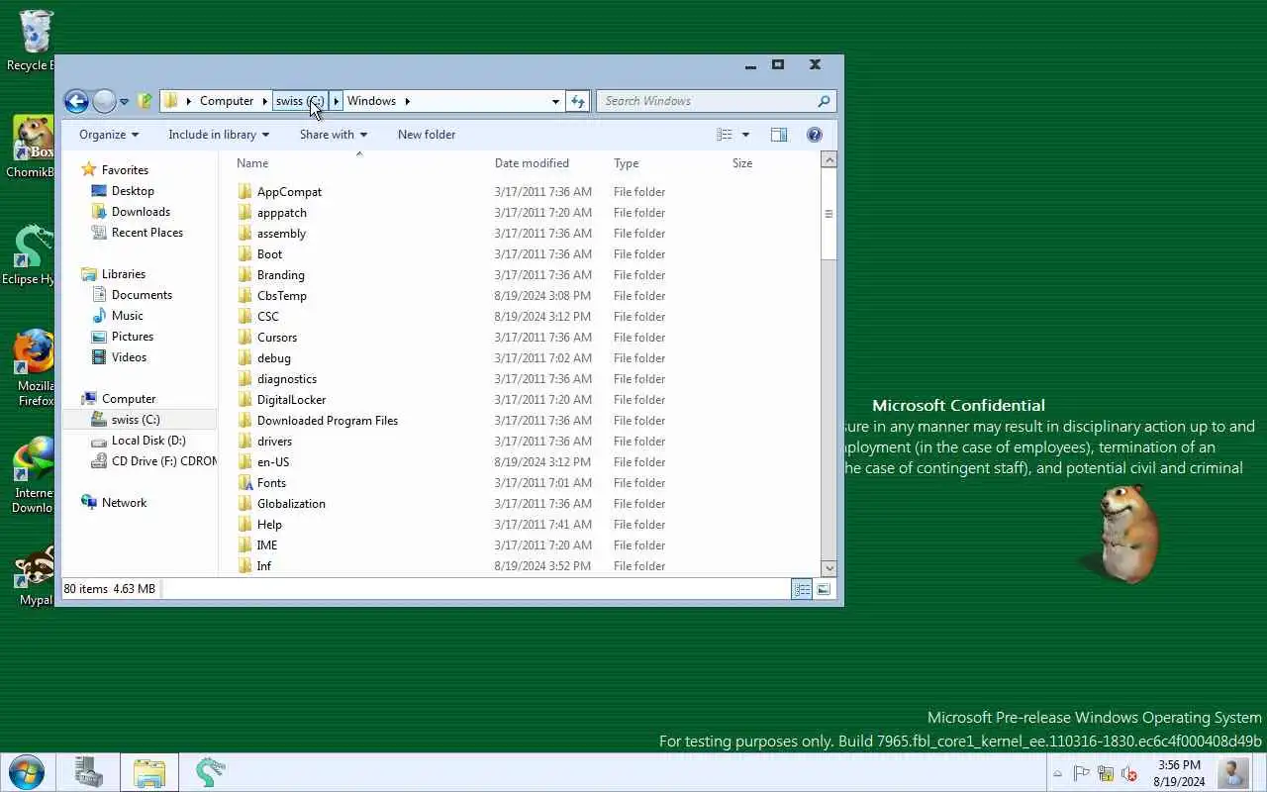Click the assembly folder name
The height and width of the screenshot is (792, 1267).
(281, 234)
